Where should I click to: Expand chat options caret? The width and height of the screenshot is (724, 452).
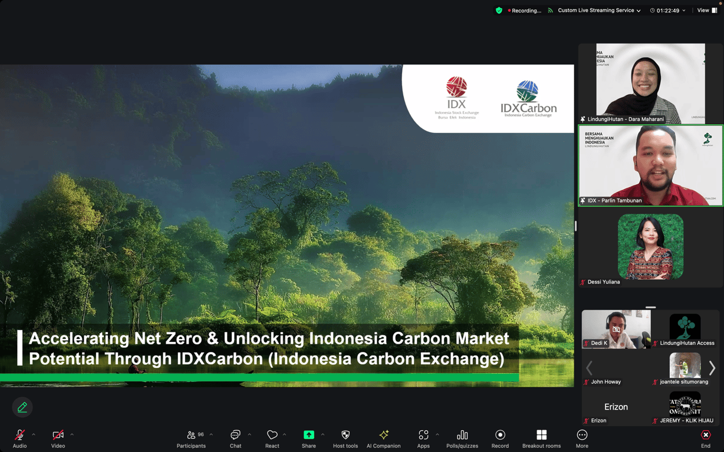point(249,435)
